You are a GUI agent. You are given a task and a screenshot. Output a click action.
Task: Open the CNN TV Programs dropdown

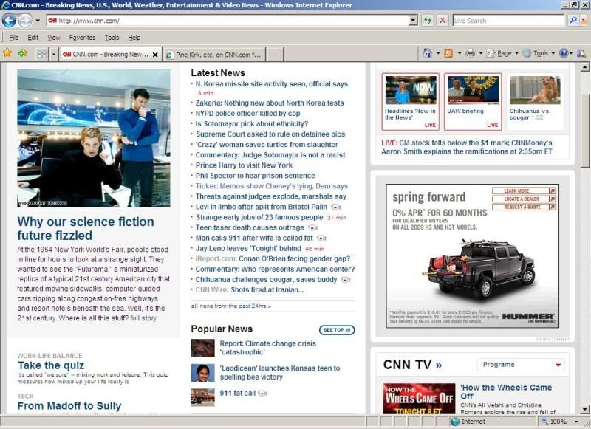pos(521,365)
